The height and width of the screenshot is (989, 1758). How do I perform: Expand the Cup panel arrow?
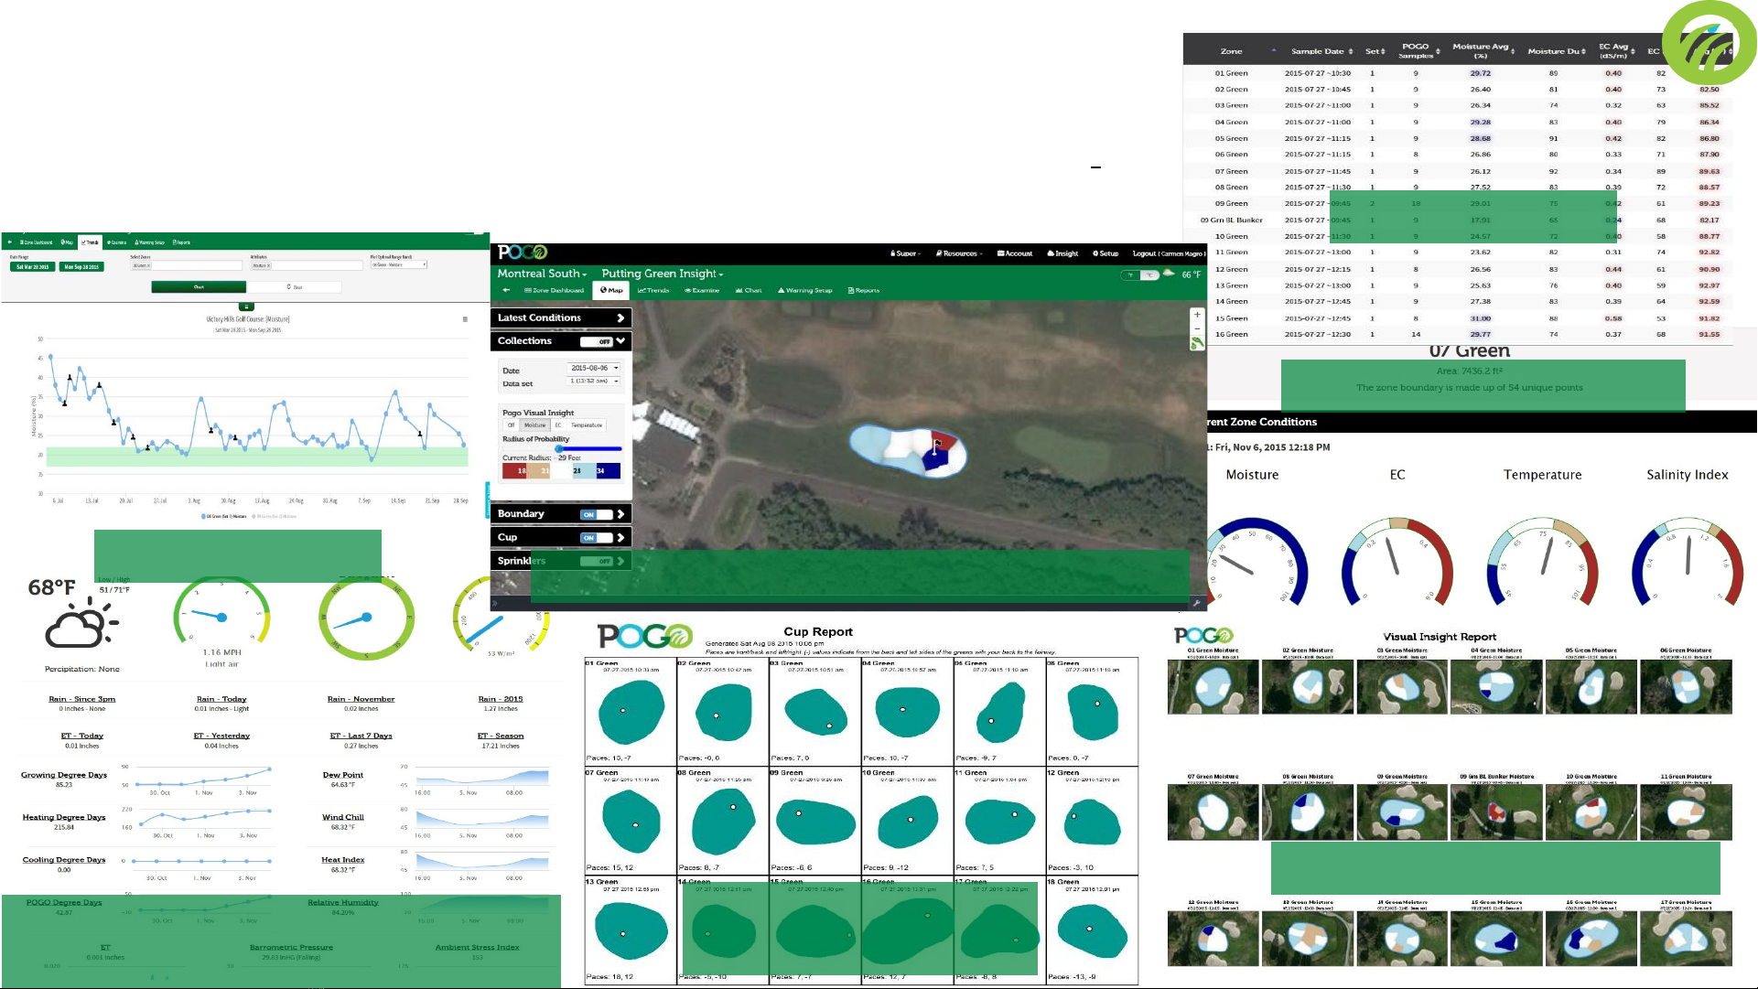pyautogui.click(x=620, y=538)
